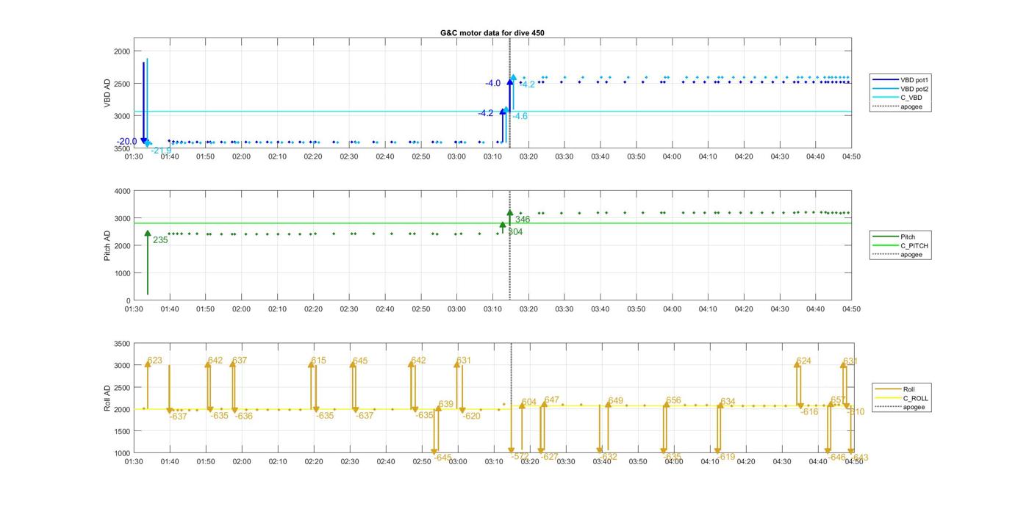Select the '-646' roll data label
Viewport: 1029px width, 509px height.
tap(837, 457)
